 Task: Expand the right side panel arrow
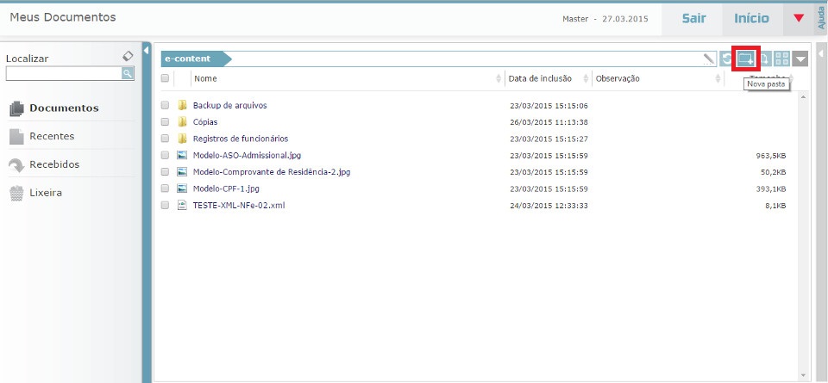pos(820,53)
